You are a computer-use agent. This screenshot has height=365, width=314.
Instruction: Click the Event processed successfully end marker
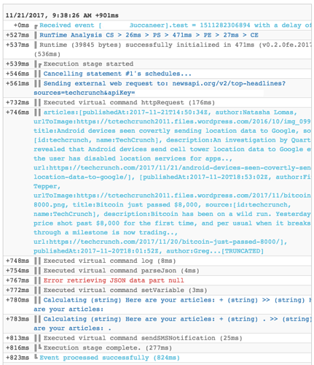click(36, 357)
